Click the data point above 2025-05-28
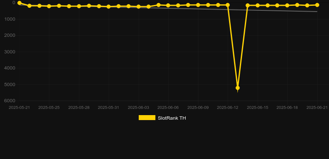 pyautogui.click(x=79, y=6)
